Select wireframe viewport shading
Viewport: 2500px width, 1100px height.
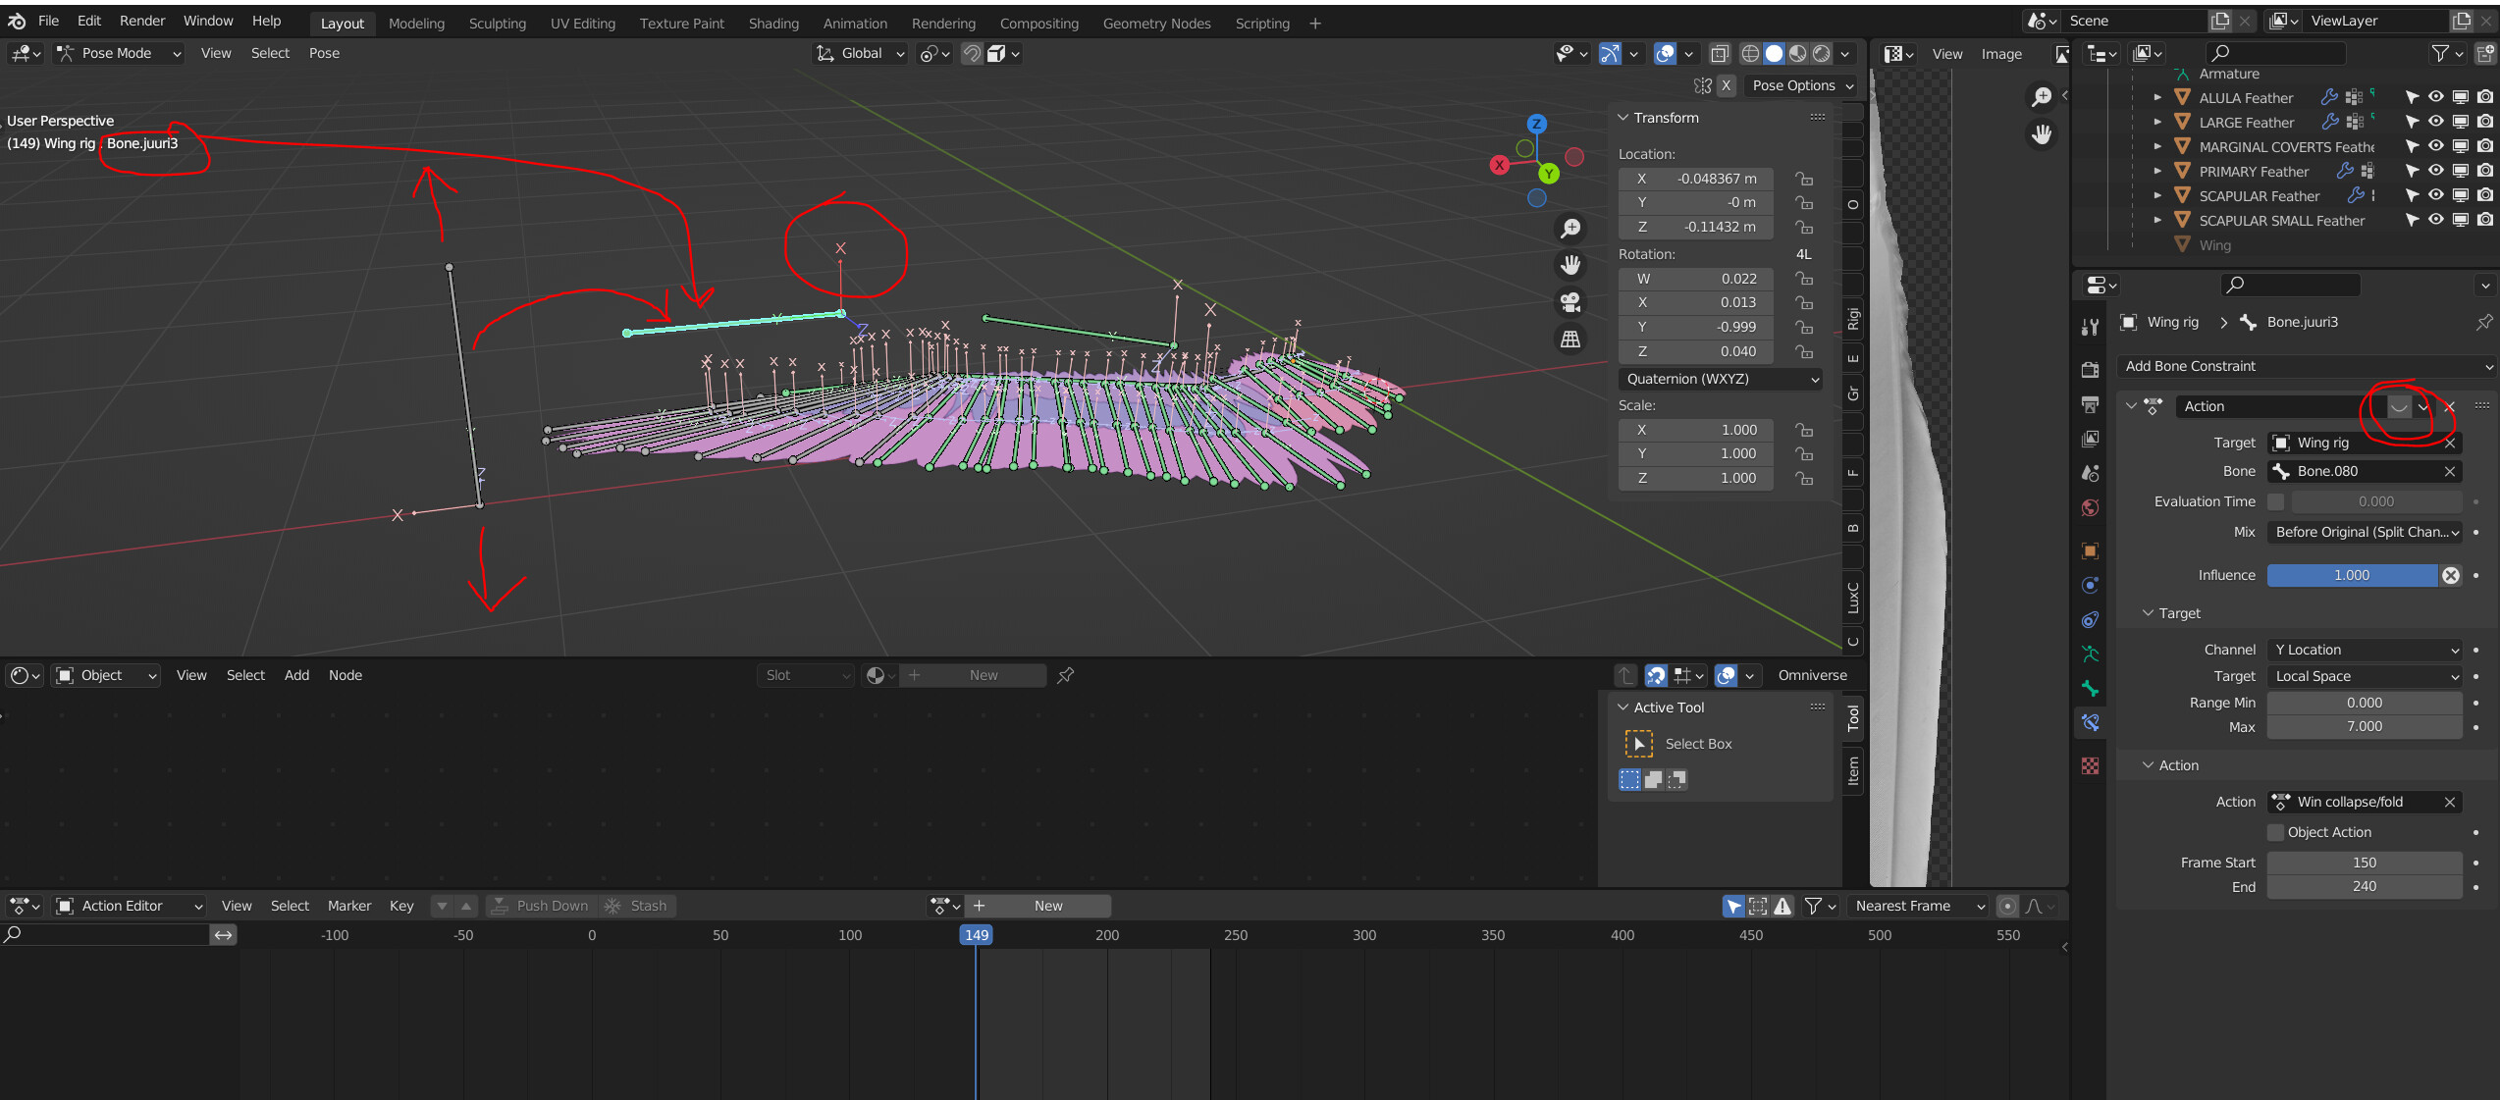click(x=1750, y=54)
